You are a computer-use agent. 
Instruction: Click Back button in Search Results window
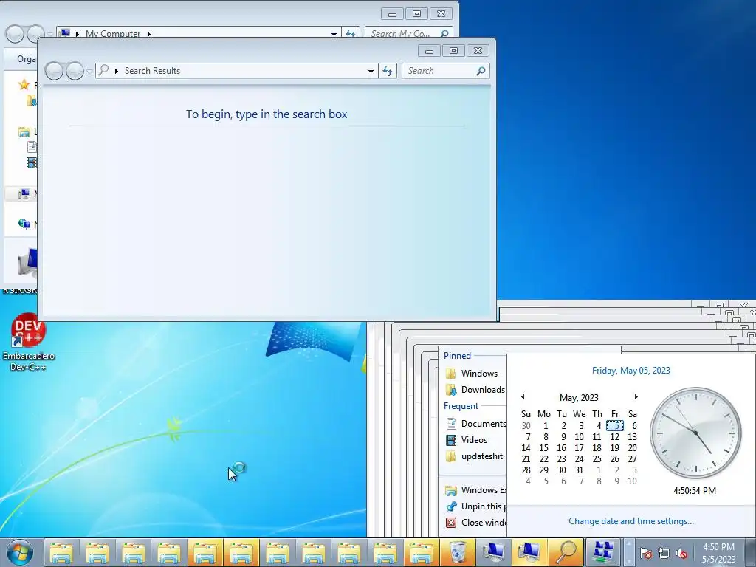[55, 71]
